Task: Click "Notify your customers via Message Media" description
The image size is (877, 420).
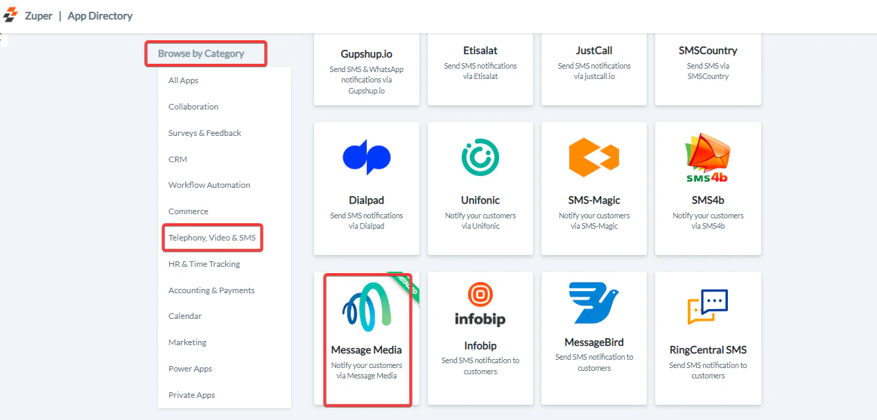Action: pos(367,370)
